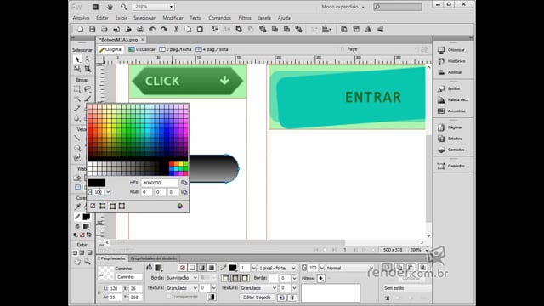Click the Hand tool icon in the top bar

click(x=110, y=7)
